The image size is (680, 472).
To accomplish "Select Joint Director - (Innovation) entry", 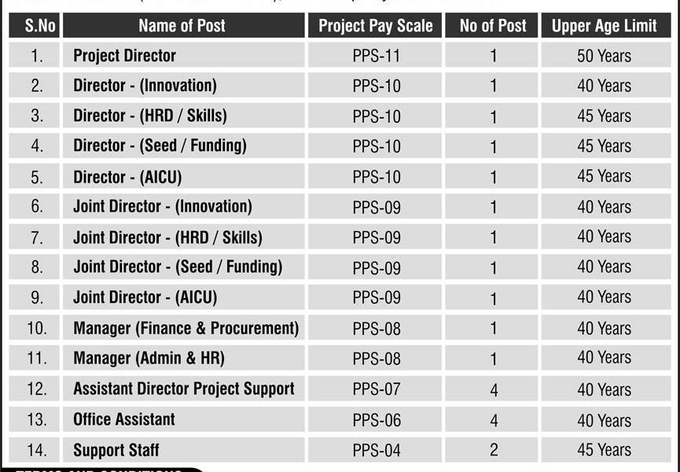I will pyautogui.click(x=163, y=206).
